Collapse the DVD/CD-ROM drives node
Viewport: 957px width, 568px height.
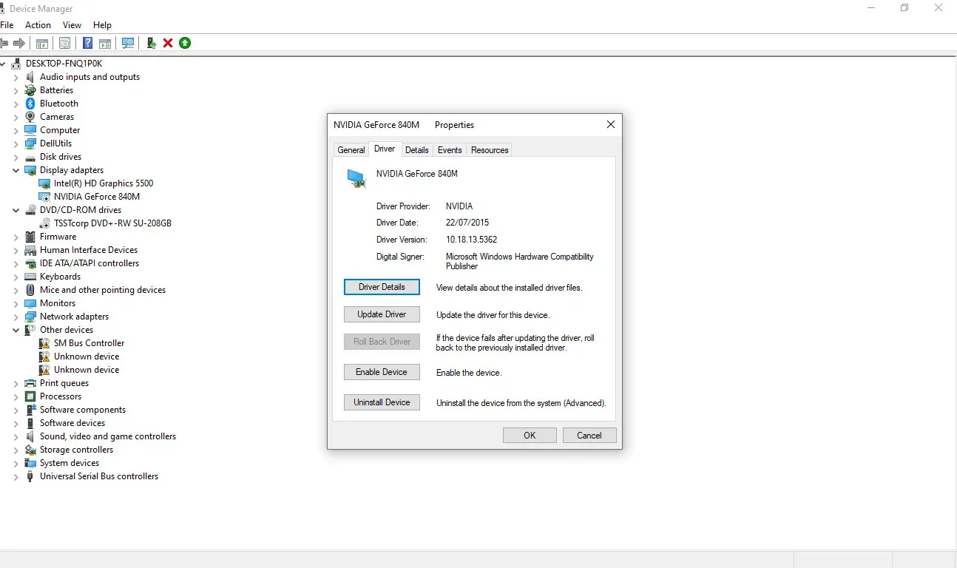16,210
